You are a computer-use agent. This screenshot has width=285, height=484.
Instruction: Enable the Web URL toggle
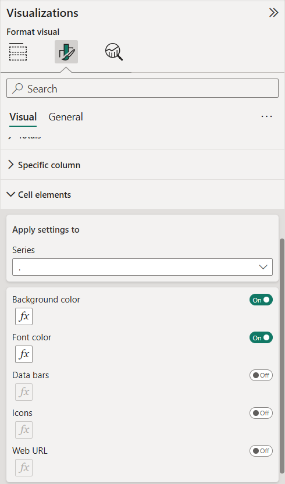point(261,451)
